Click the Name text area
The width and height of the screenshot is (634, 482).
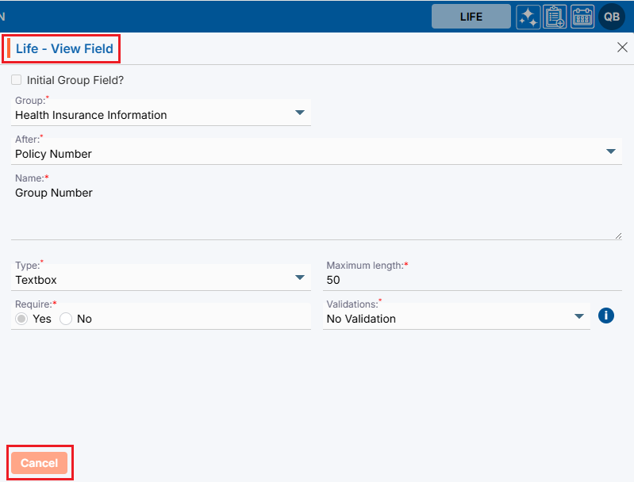click(x=316, y=210)
